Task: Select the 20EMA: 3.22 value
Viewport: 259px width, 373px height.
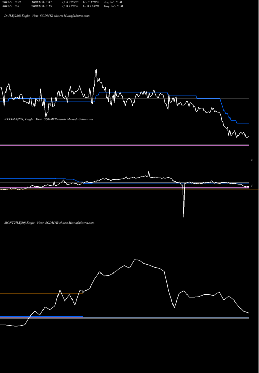Action: [10, 2]
